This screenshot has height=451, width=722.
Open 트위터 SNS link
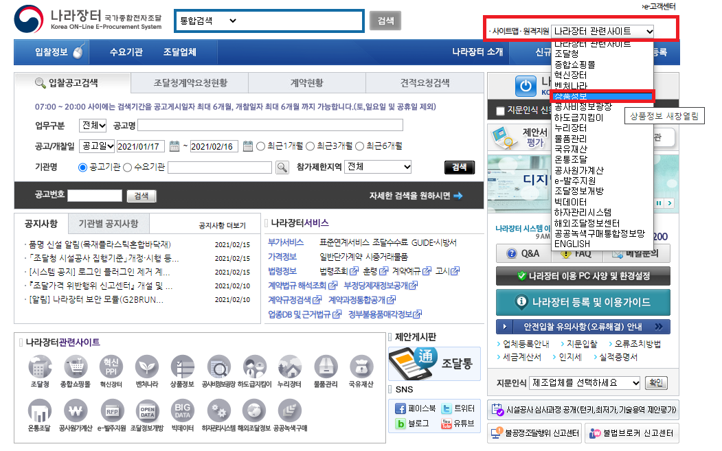tap(458, 408)
